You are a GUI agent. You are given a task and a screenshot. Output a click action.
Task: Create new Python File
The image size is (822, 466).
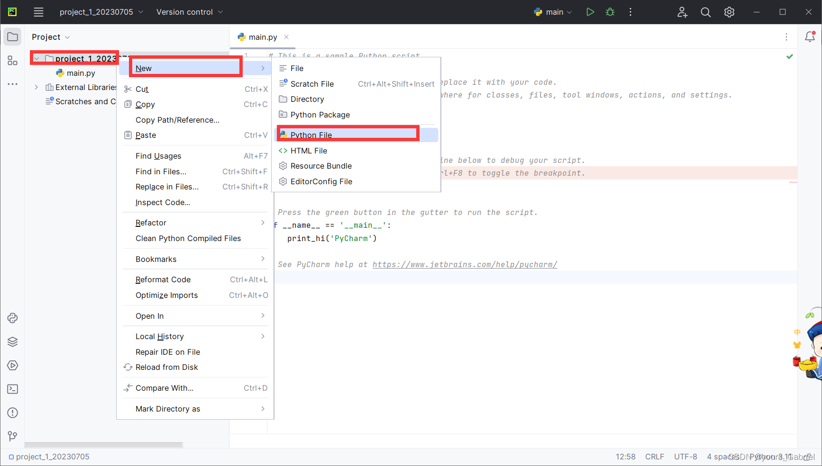tap(356, 135)
